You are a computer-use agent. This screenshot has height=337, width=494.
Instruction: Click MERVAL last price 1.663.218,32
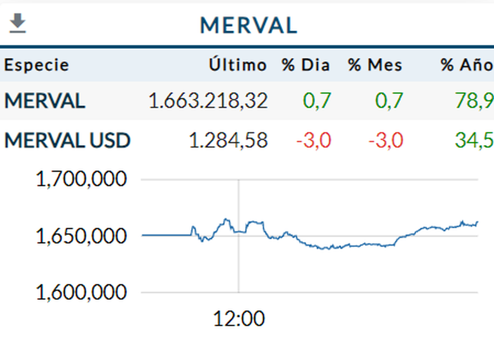click(208, 101)
